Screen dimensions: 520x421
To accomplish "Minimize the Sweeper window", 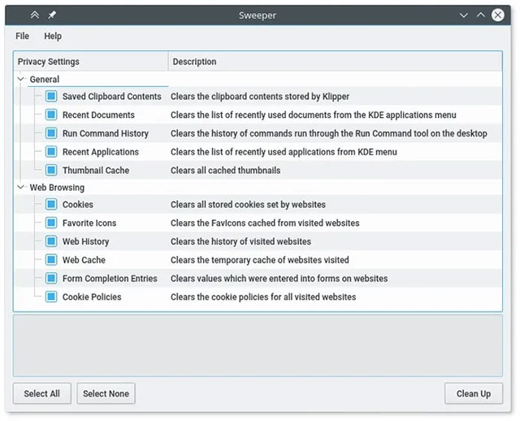I will click(464, 15).
